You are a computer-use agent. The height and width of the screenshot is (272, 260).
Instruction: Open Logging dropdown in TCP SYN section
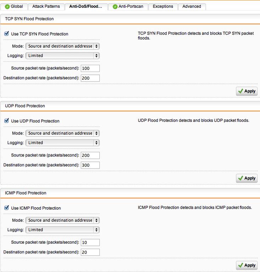[62, 56]
